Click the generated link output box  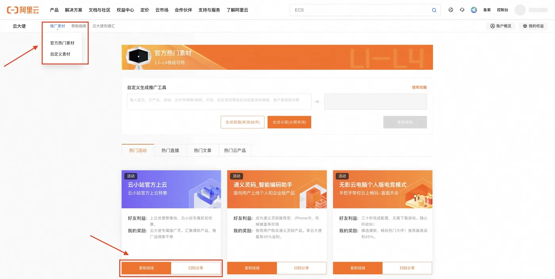coord(375,101)
